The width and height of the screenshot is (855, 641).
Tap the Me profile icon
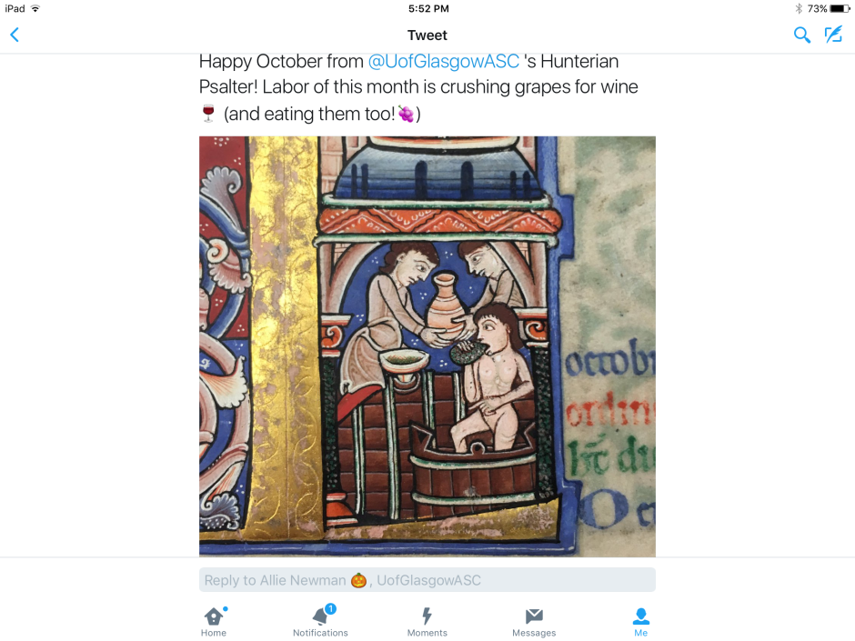click(x=641, y=616)
